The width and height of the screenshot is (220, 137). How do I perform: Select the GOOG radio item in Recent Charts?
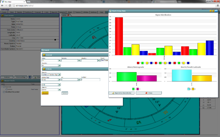point(7,89)
